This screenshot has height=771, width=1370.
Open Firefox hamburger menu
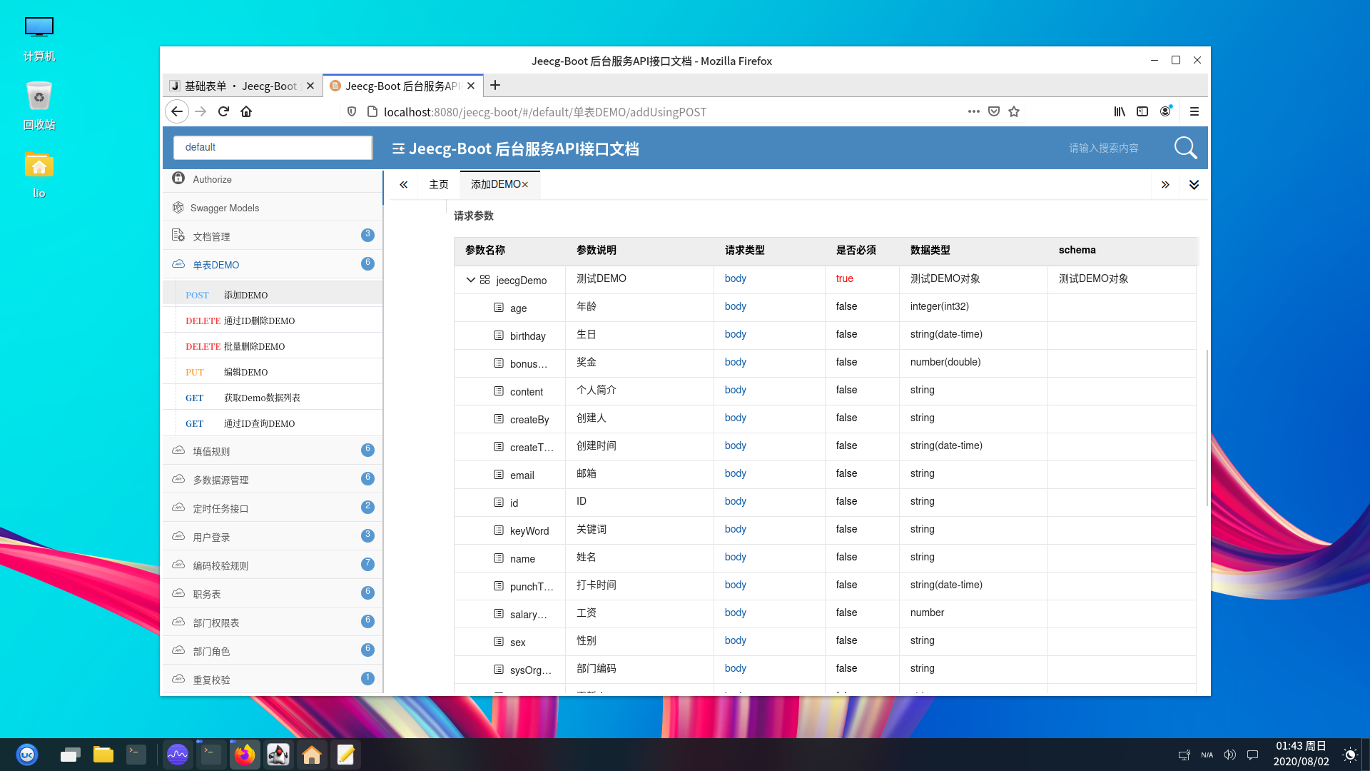(1194, 111)
